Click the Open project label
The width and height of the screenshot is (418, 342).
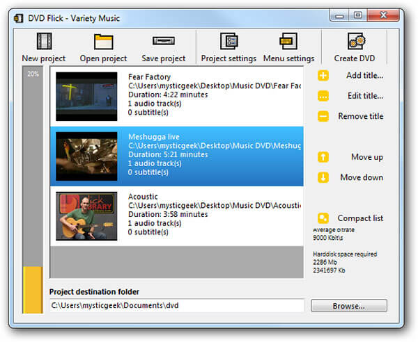coord(103,58)
